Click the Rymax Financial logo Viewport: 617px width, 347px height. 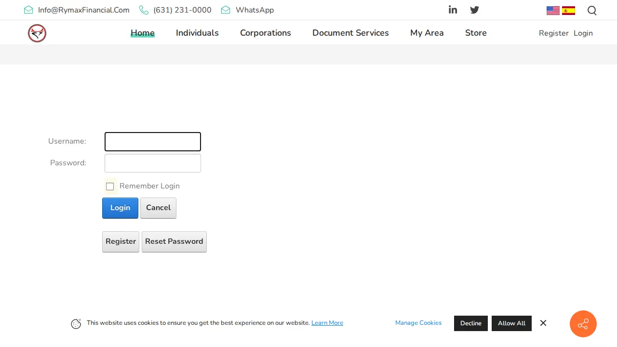click(37, 33)
